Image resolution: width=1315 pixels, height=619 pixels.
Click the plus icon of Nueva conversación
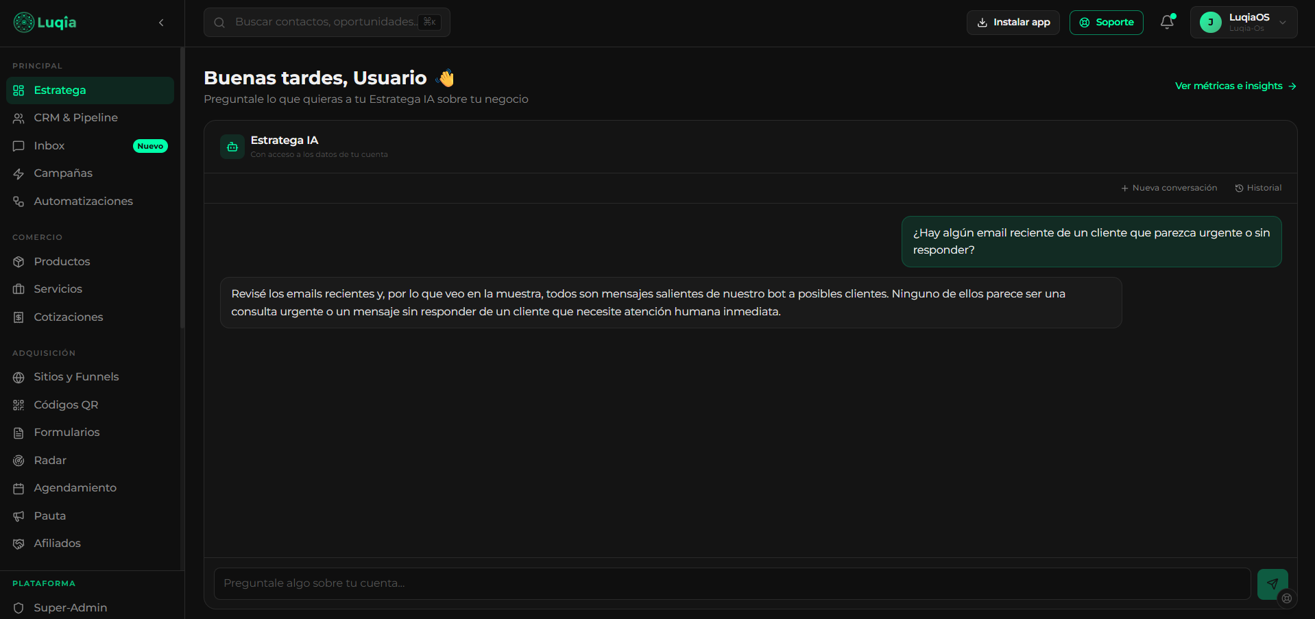click(x=1124, y=189)
